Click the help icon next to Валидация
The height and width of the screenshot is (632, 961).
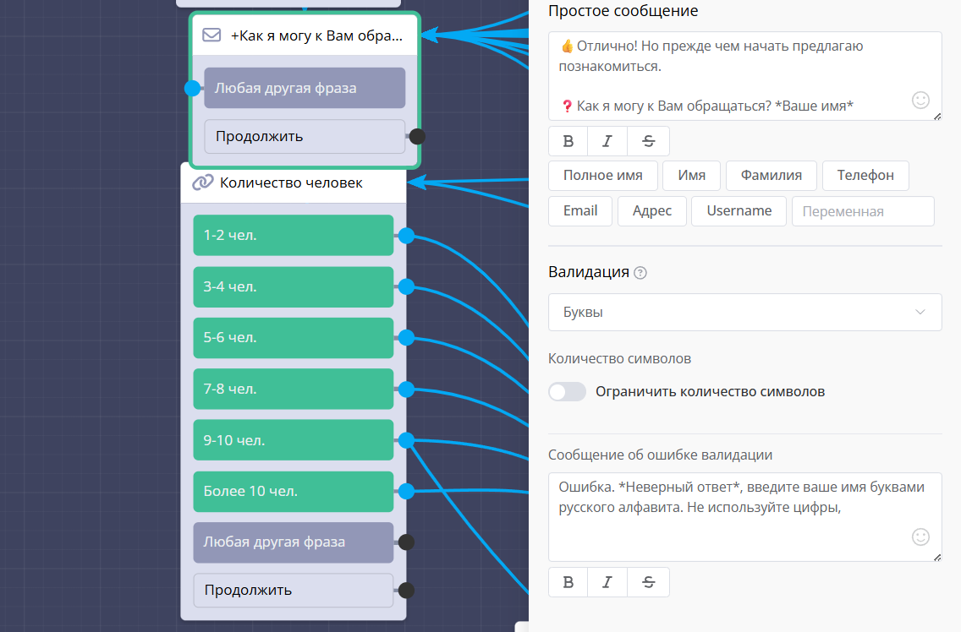(640, 273)
